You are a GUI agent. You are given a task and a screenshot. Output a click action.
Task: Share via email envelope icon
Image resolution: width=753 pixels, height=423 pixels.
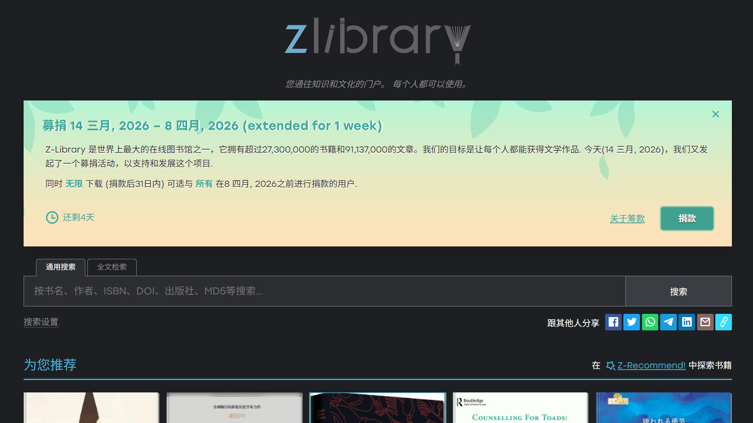coord(705,322)
